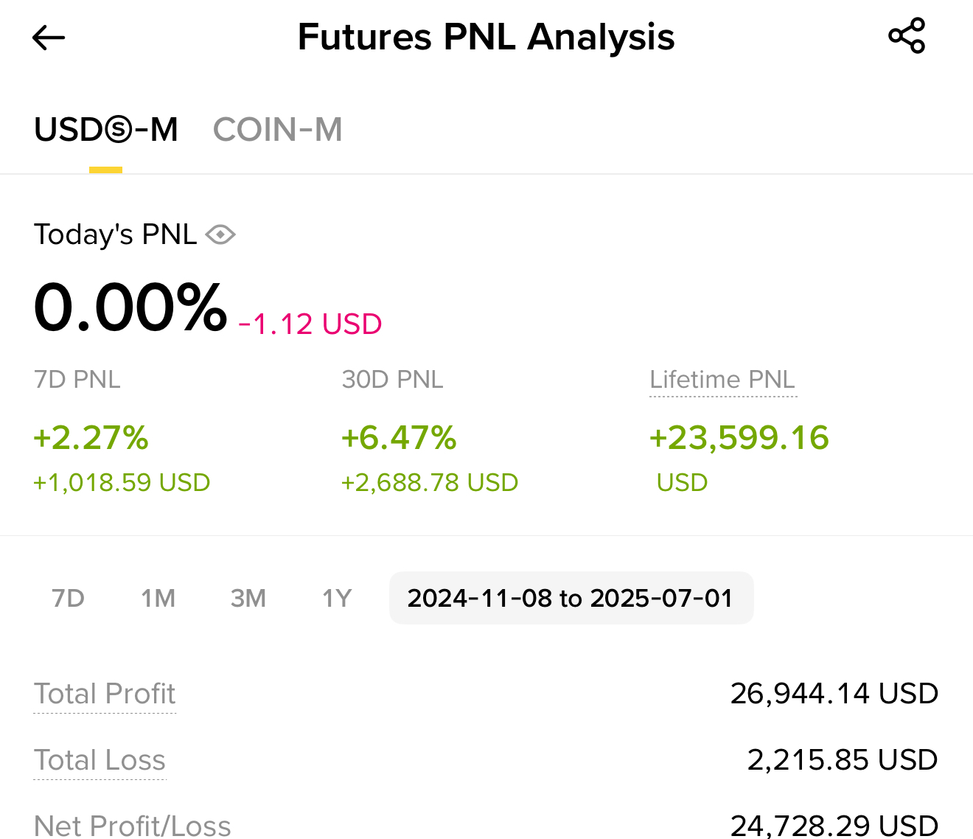The height and width of the screenshot is (839, 973).
Task: Select the 1Y period filter
Action: point(337,598)
